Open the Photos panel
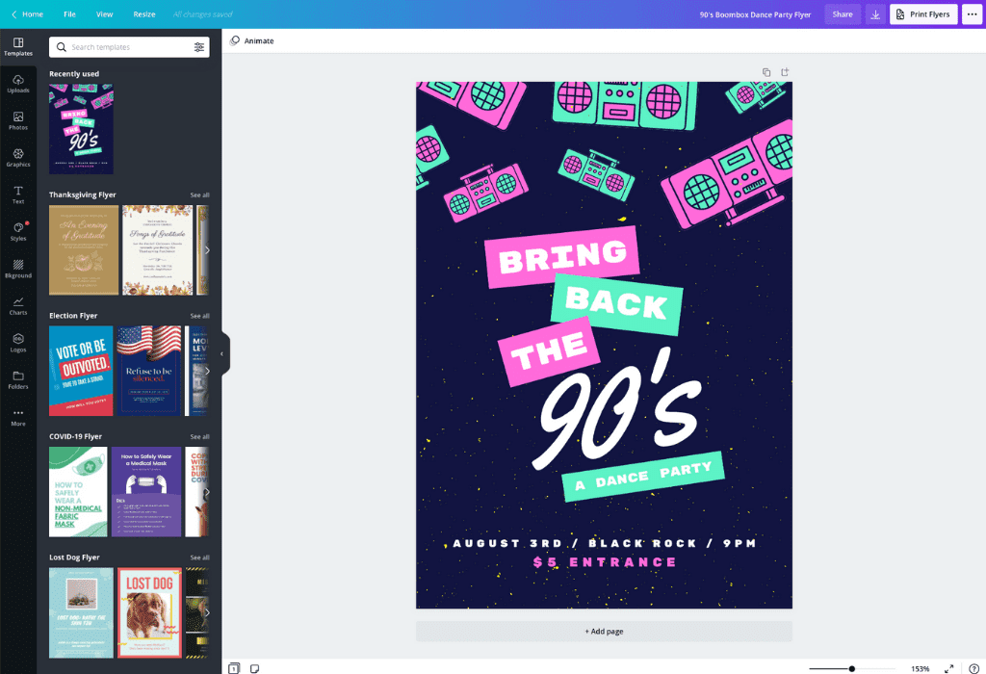Image resolution: width=986 pixels, height=674 pixels. (x=18, y=120)
